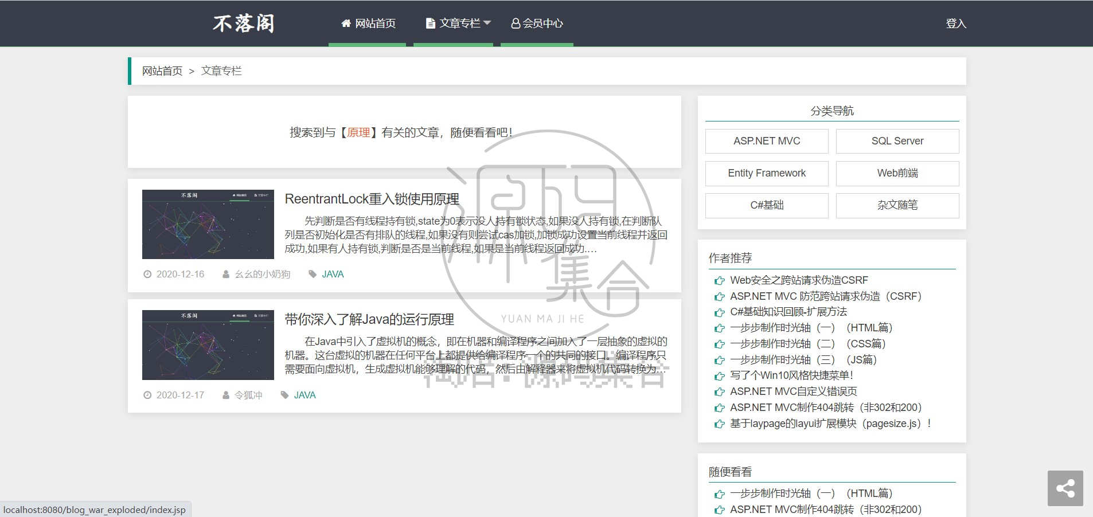Click author name 幺幺的小奶狗
Viewport: 1093px width, 517px height.
point(263,275)
